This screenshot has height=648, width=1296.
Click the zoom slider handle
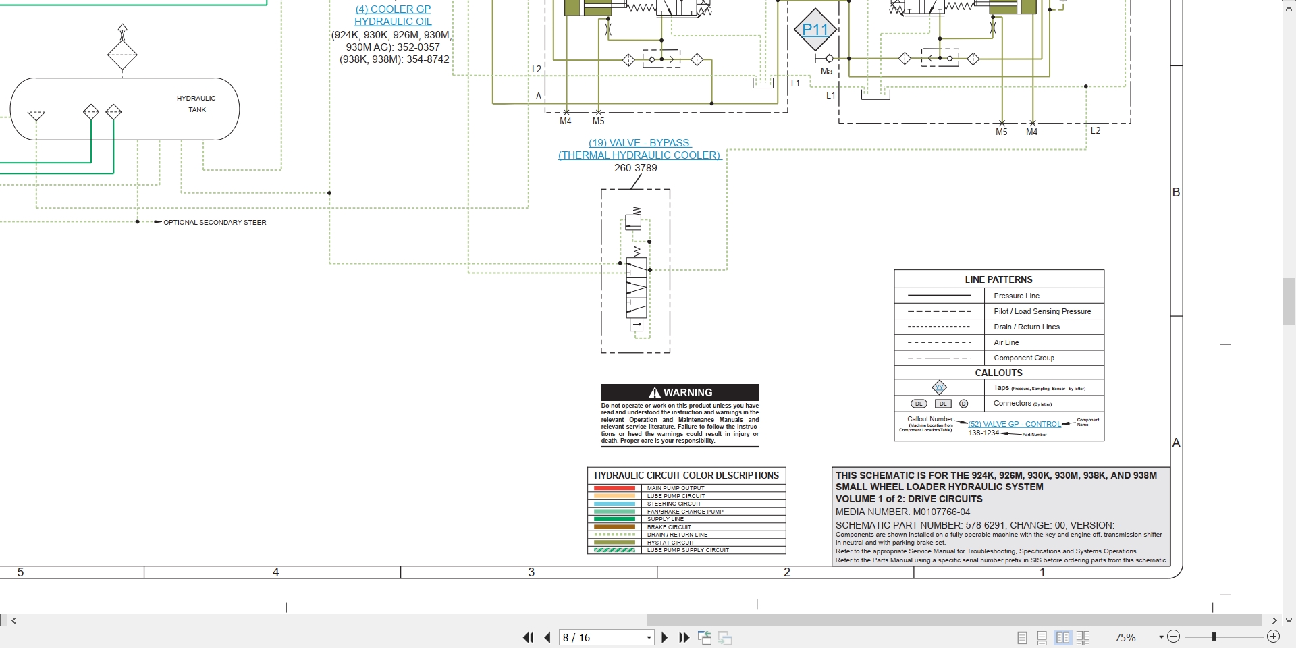coord(1214,637)
